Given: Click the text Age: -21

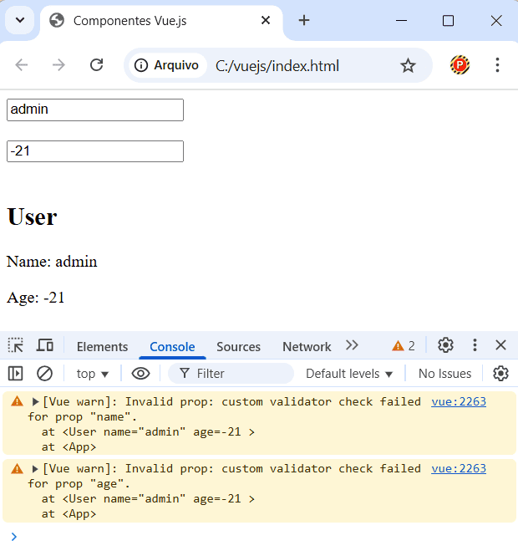Looking at the screenshot, I should coord(35,298).
